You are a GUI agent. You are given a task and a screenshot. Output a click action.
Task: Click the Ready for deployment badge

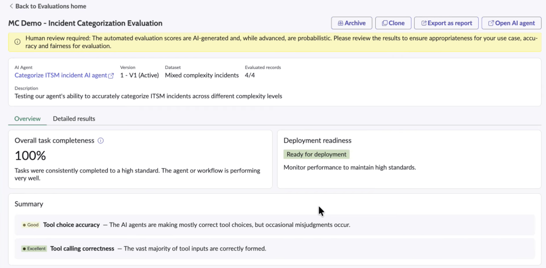[x=316, y=154]
